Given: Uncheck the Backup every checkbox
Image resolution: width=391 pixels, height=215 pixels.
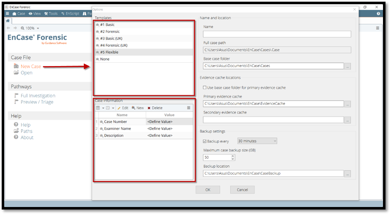Looking at the screenshot, I should [205, 141].
